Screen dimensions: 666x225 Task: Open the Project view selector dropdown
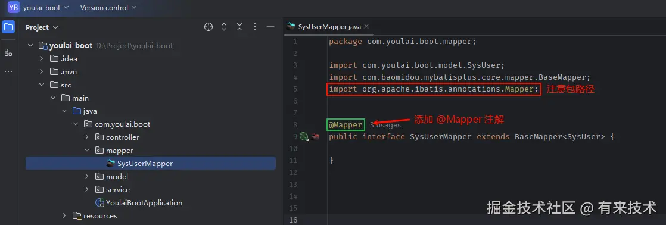[42, 27]
